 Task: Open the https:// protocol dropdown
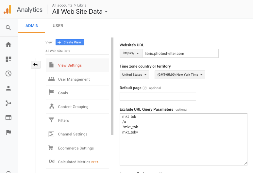coord(131,53)
